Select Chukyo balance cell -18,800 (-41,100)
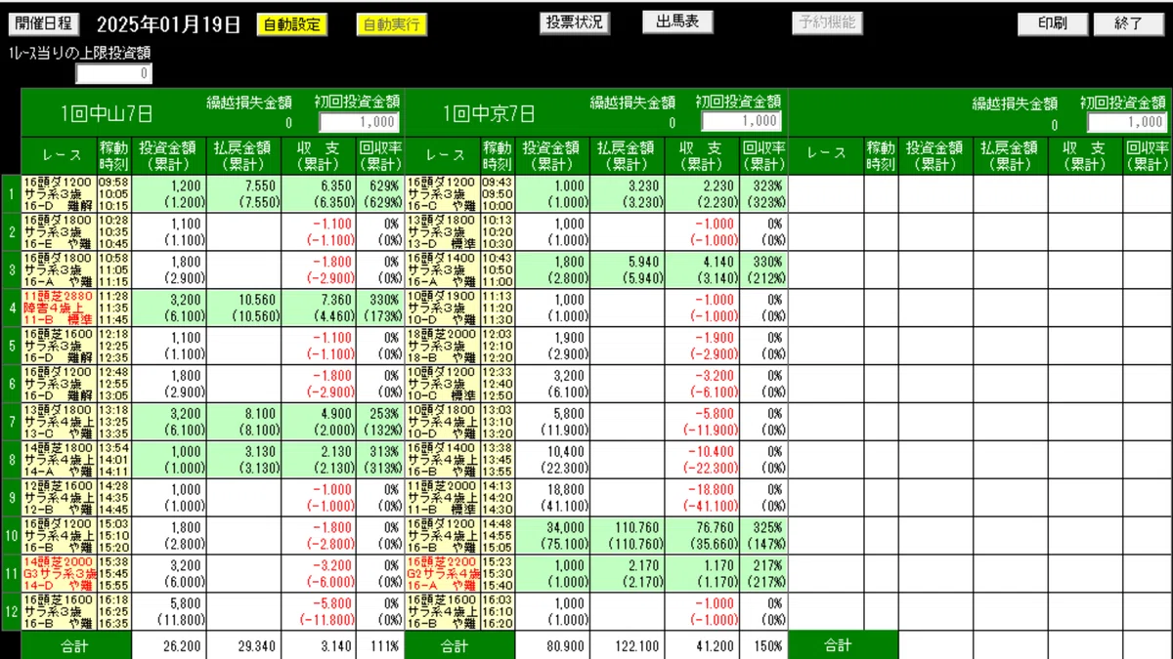1173x659 pixels. [x=703, y=497]
